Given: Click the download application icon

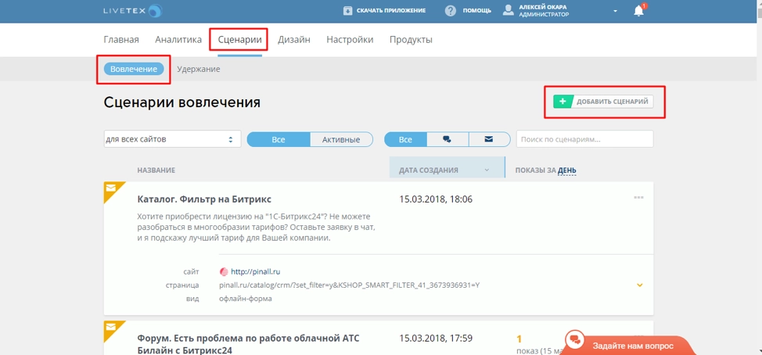Looking at the screenshot, I should 348,11.
